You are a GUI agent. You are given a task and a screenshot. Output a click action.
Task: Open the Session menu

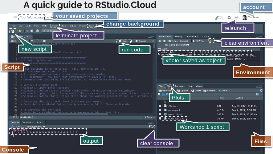(x=54, y=26)
